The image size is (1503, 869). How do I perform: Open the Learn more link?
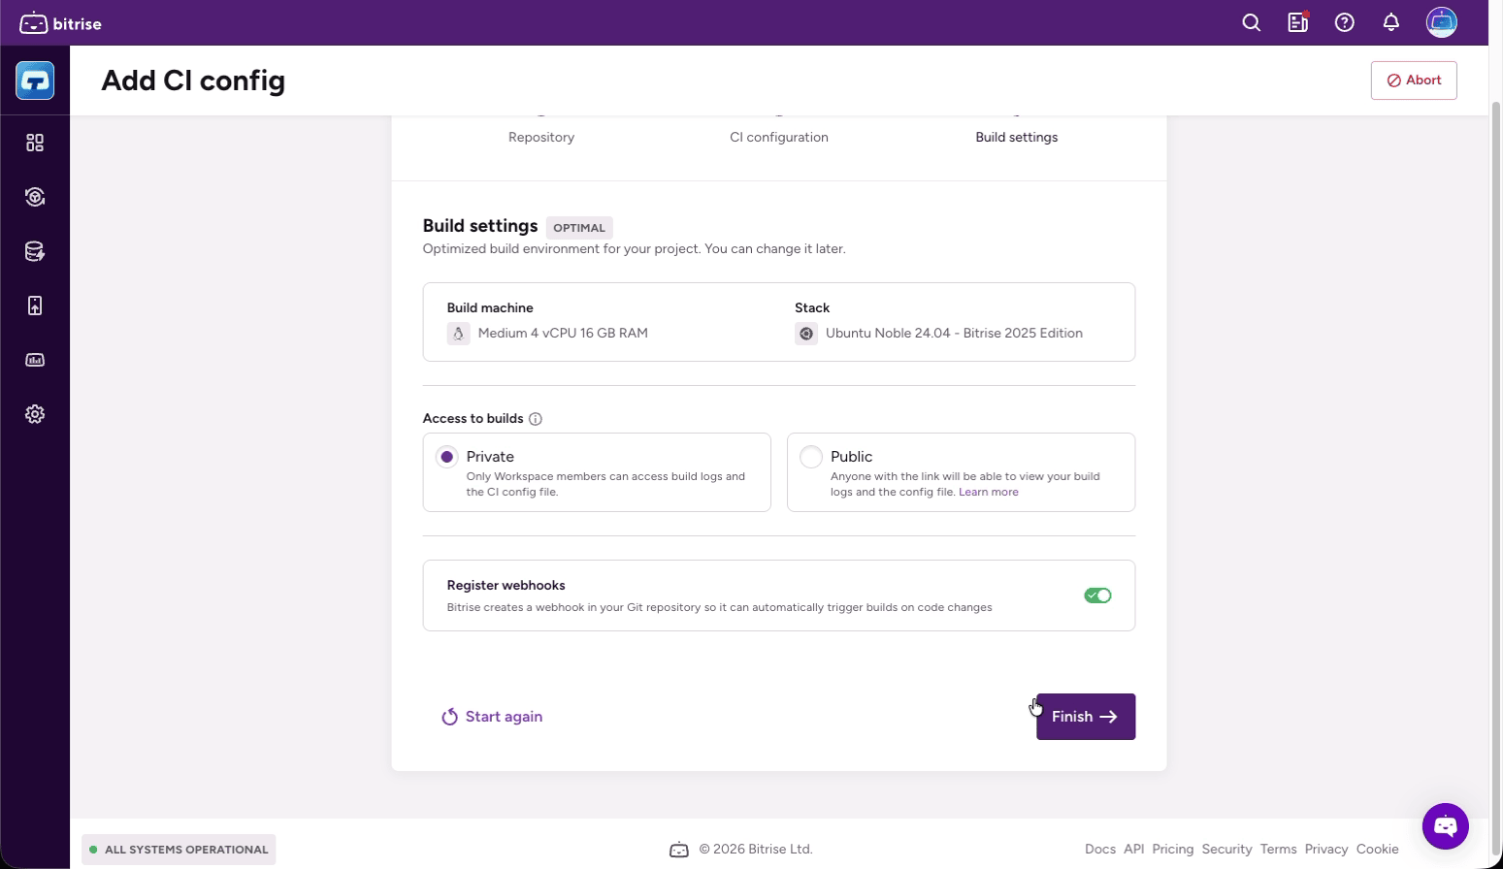[x=989, y=492]
